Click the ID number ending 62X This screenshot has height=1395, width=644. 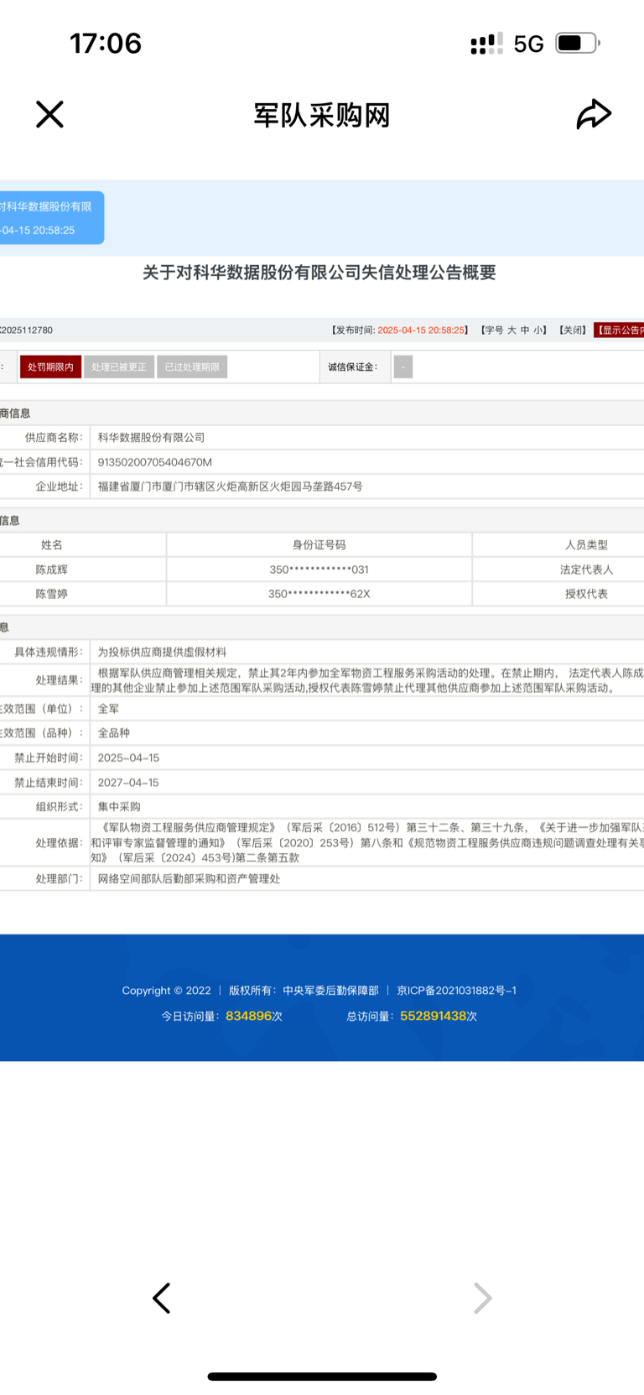point(319,594)
